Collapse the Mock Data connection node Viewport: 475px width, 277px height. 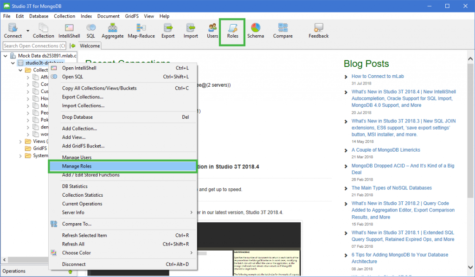6,56
